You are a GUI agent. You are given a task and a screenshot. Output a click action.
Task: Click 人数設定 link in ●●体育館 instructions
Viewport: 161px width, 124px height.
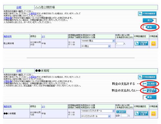click(x=33, y=77)
